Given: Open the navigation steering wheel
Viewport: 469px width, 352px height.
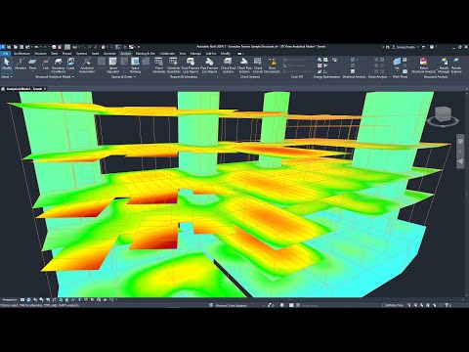Looking at the screenshot, I should point(460,142).
